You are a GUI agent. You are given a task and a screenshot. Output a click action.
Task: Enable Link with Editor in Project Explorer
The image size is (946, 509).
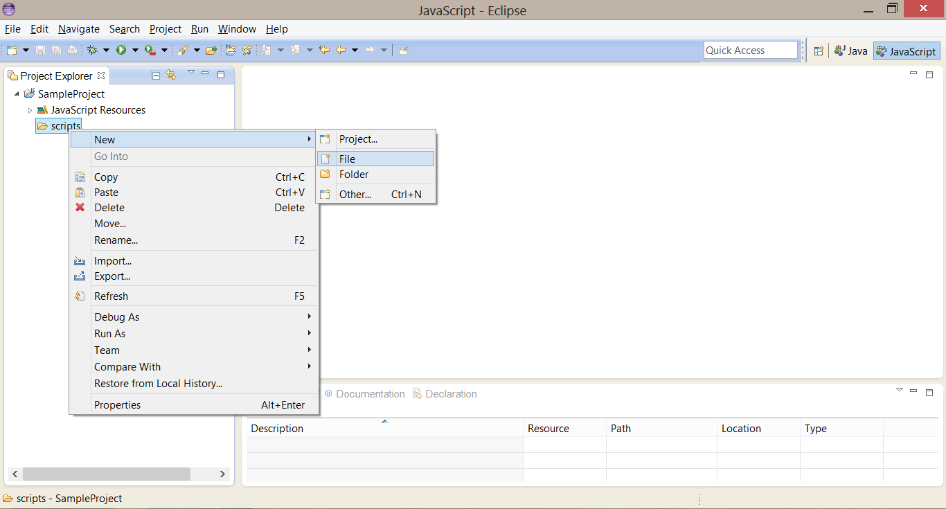171,74
